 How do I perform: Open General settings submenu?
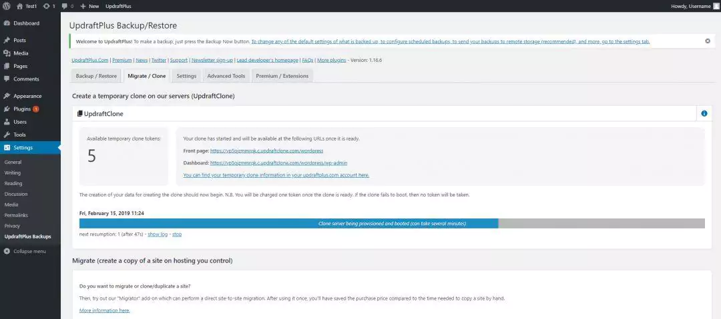(13, 162)
